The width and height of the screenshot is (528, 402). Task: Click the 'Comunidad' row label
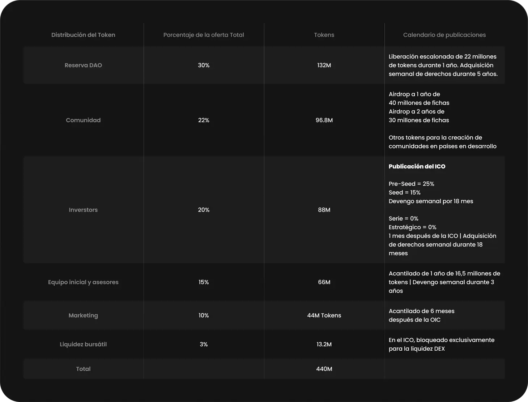point(83,120)
